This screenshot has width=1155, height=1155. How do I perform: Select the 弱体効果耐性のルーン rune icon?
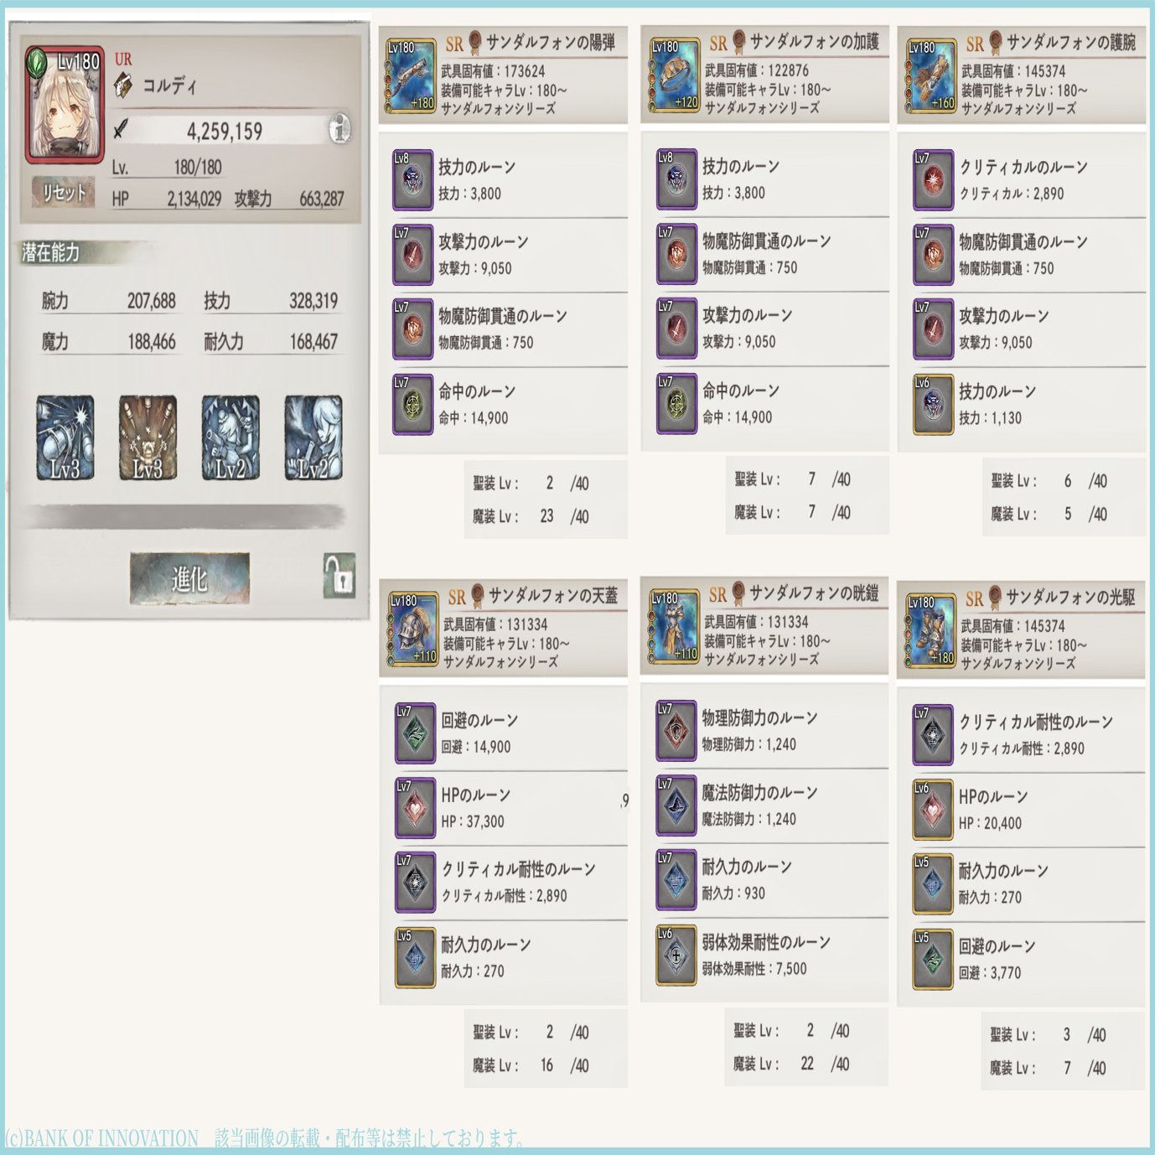click(x=676, y=955)
